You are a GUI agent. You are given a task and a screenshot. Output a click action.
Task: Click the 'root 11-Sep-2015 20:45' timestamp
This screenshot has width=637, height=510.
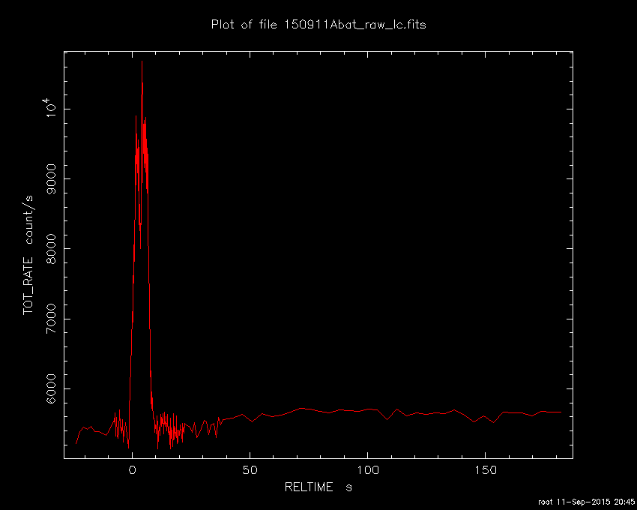pos(587,502)
